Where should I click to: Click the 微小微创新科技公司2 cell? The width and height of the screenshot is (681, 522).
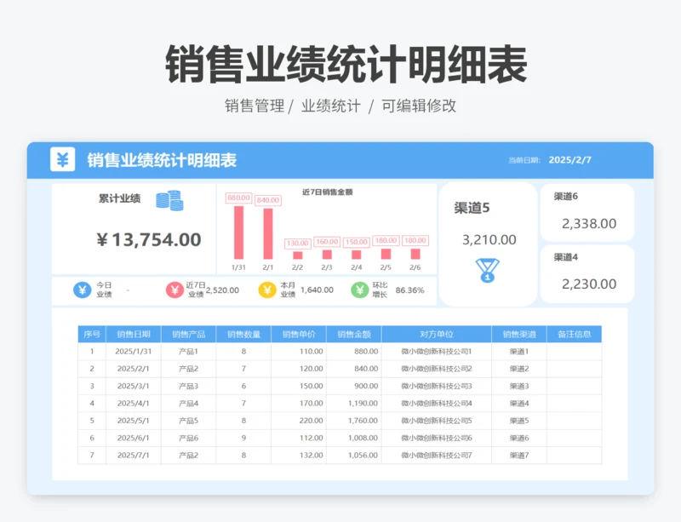pos(437,369)
